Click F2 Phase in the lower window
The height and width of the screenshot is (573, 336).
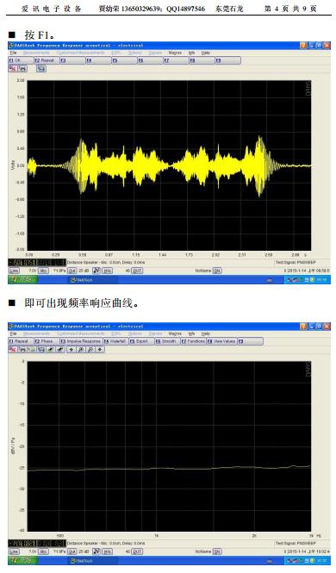pos(47,341)
